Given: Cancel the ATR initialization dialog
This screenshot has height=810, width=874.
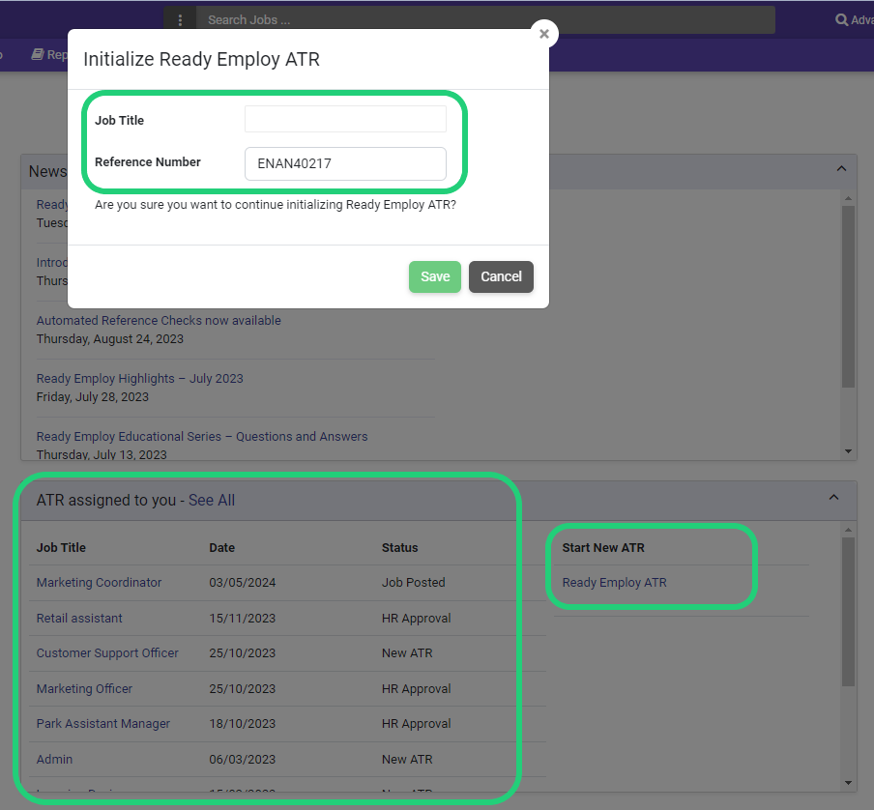Looking at the screenshot, I should point(501,276).
